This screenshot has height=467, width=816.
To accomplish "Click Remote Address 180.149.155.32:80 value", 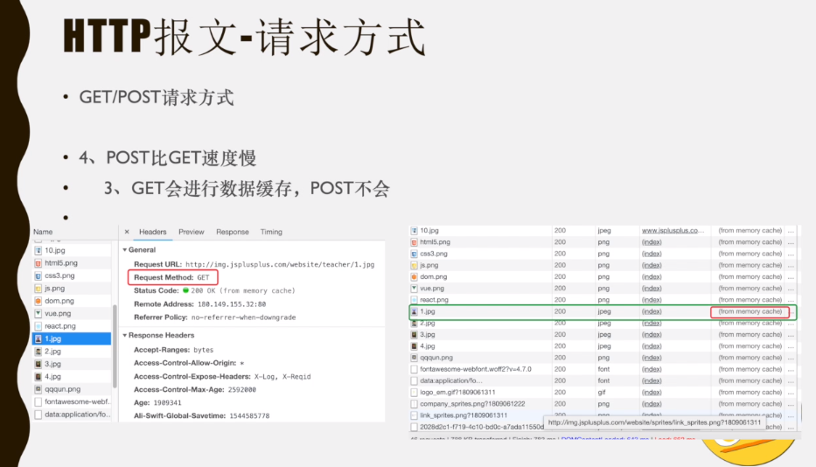I will click(x=232, y=304).
